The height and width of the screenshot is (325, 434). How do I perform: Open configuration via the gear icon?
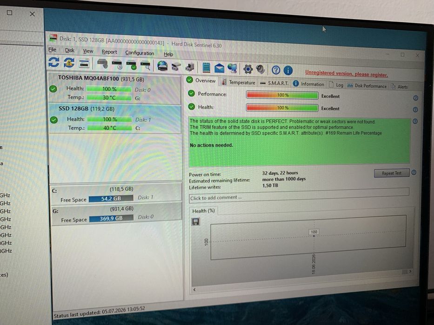(248, 69)
